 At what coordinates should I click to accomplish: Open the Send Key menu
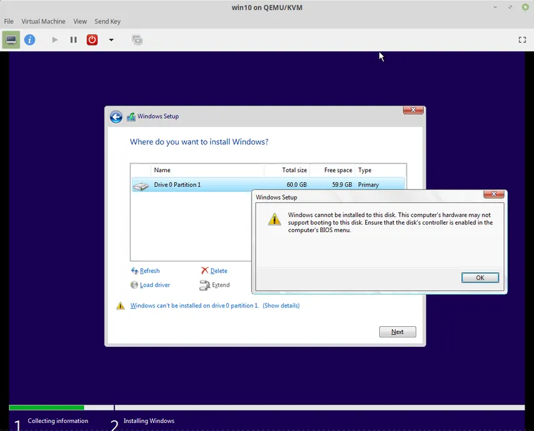coord(107,21)
